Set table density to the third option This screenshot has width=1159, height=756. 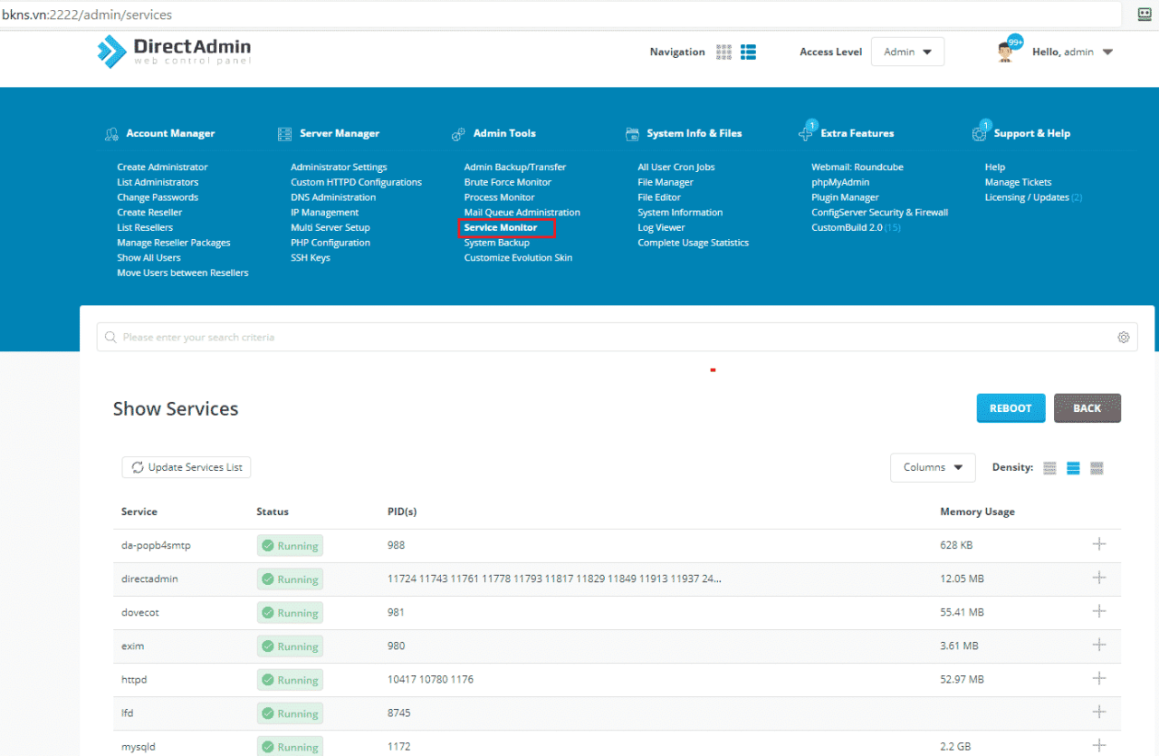(1097, 468)
